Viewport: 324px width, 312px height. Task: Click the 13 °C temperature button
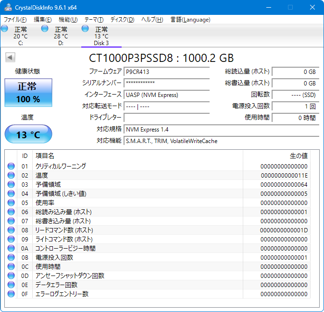click(28, 134)
